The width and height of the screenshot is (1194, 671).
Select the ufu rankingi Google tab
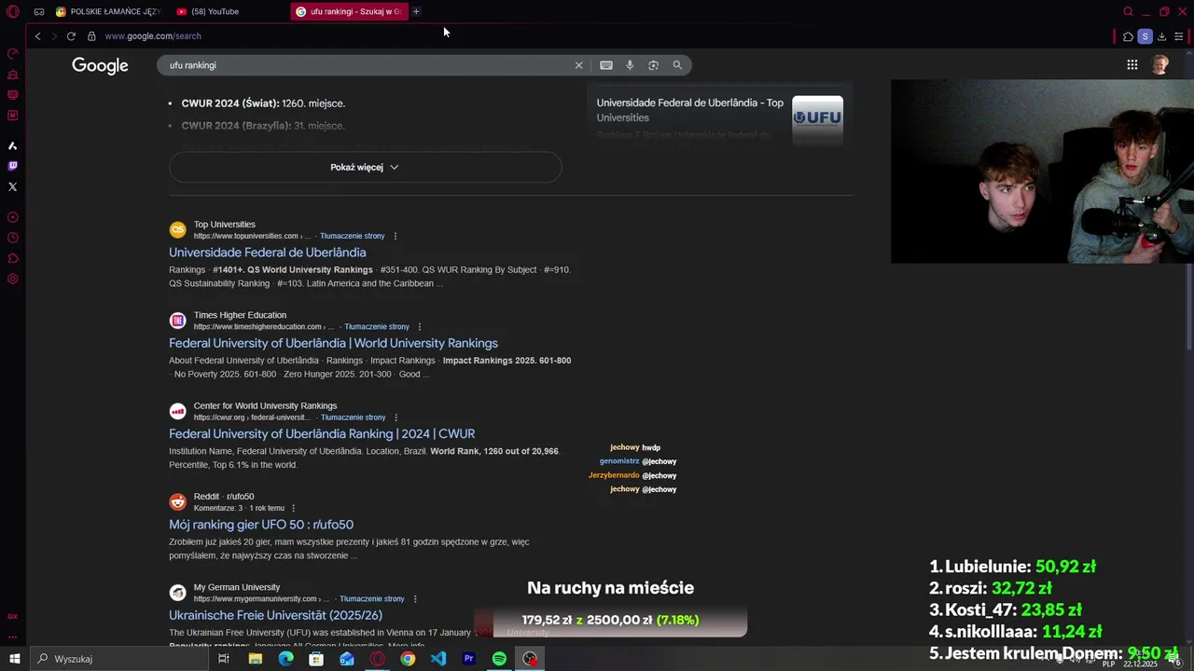click(x=348, y=12)
